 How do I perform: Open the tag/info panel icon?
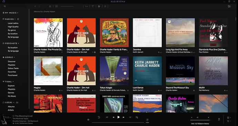point(99,6)
